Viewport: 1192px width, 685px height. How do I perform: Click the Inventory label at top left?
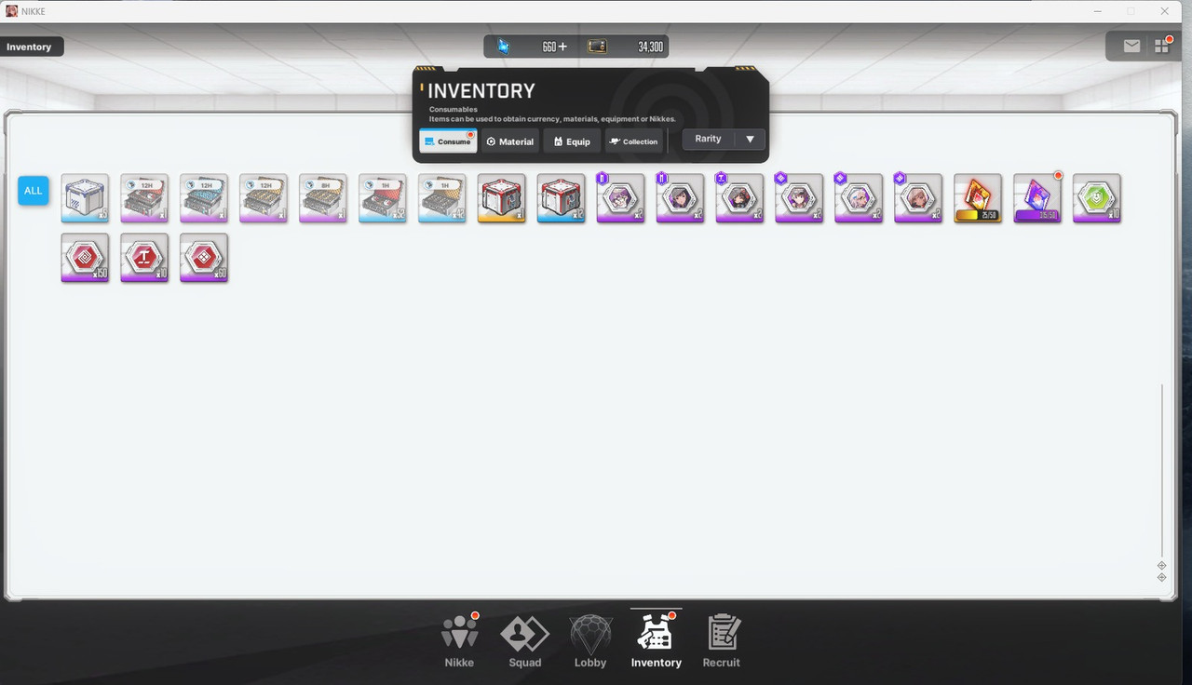(x=29, y=47)
